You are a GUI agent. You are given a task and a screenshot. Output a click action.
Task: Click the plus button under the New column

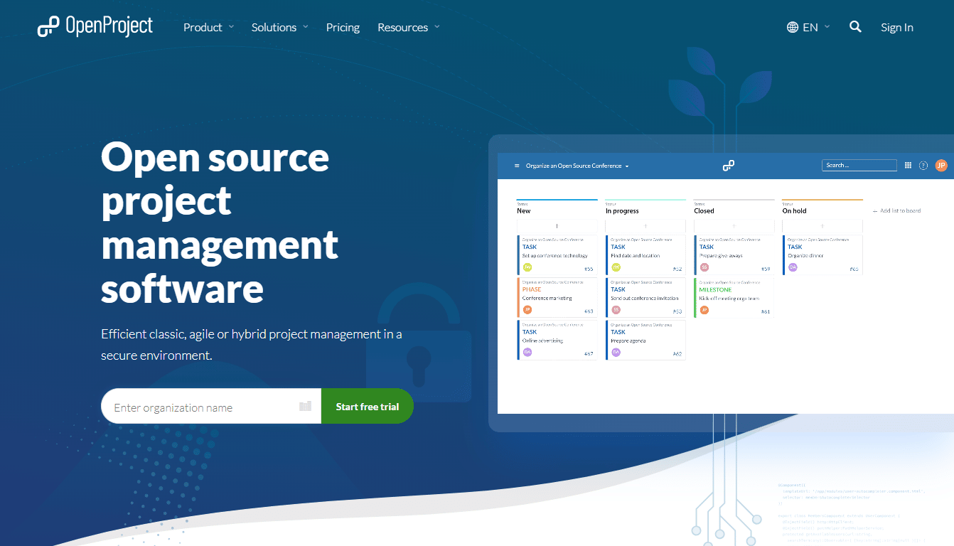557,226
